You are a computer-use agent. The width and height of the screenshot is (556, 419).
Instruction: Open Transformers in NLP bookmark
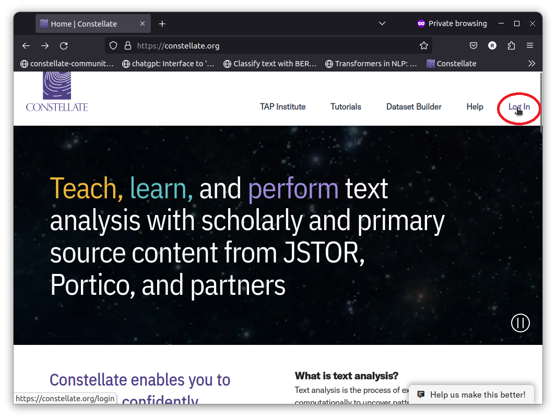tap(371, 64)
